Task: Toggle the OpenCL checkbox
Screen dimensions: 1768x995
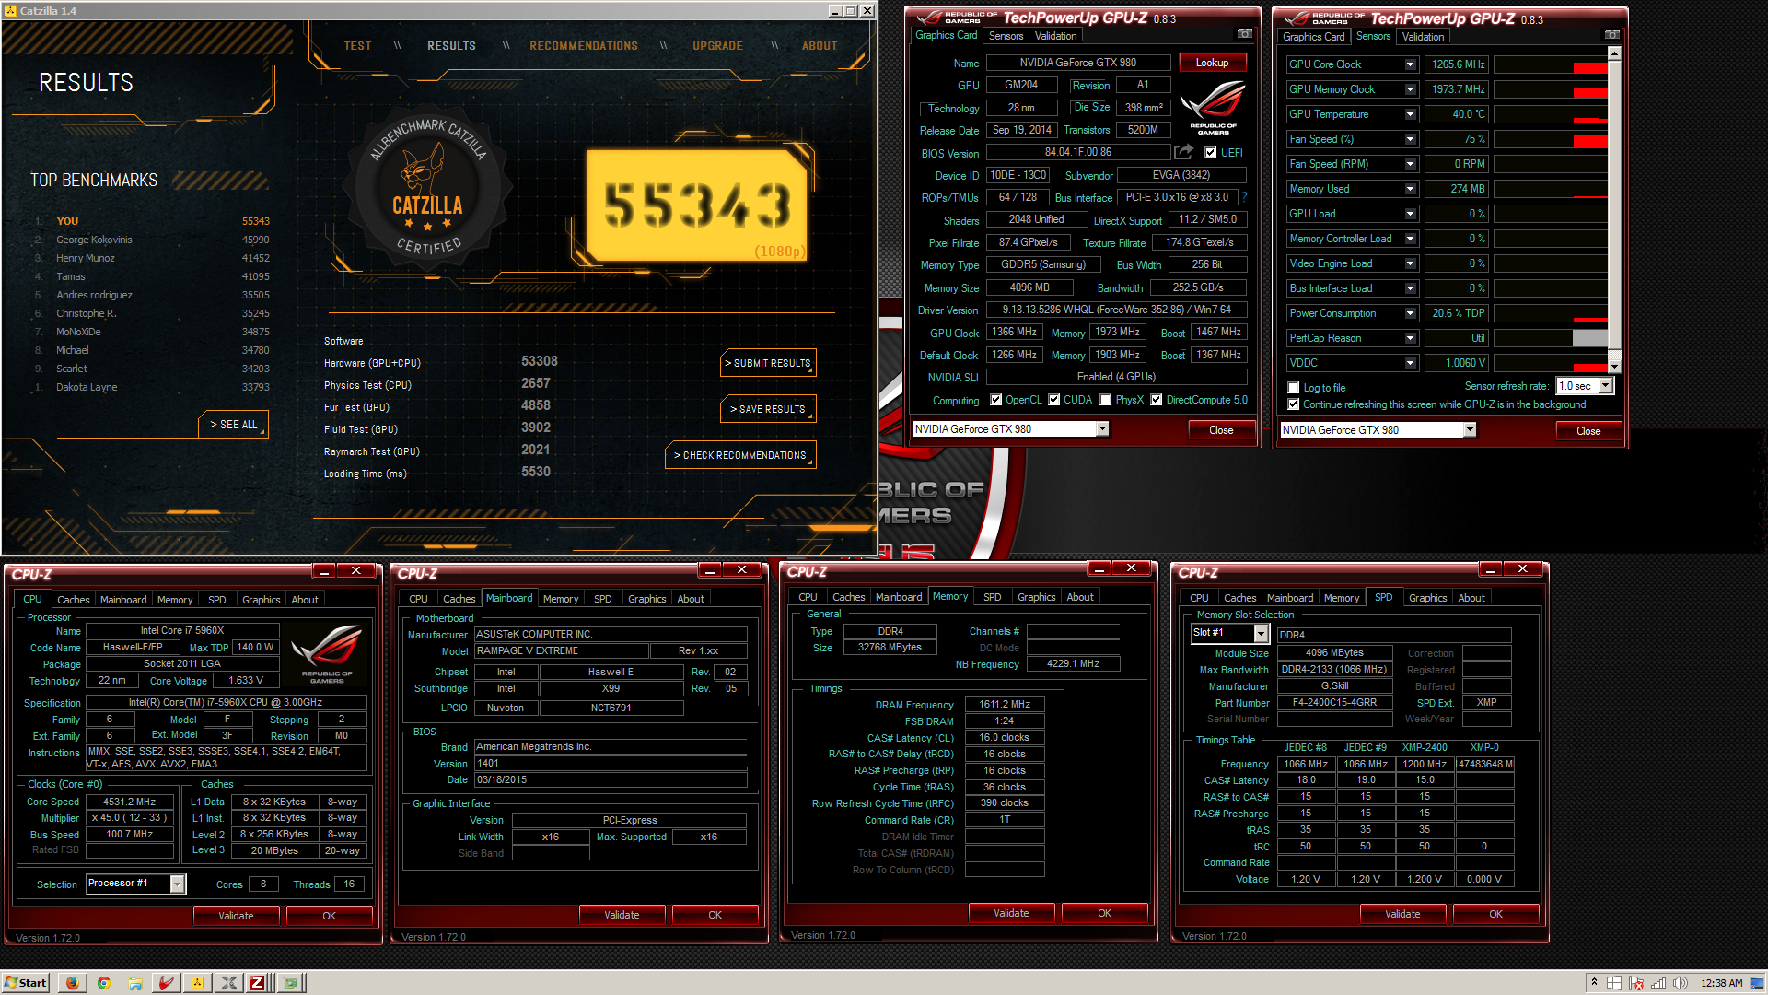Action: pyautogui.click(x=996, y=400)
